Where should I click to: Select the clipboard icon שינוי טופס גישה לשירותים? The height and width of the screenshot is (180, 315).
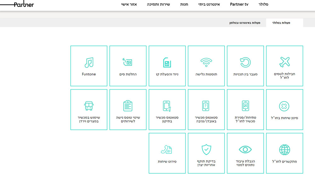click(128, 106)
